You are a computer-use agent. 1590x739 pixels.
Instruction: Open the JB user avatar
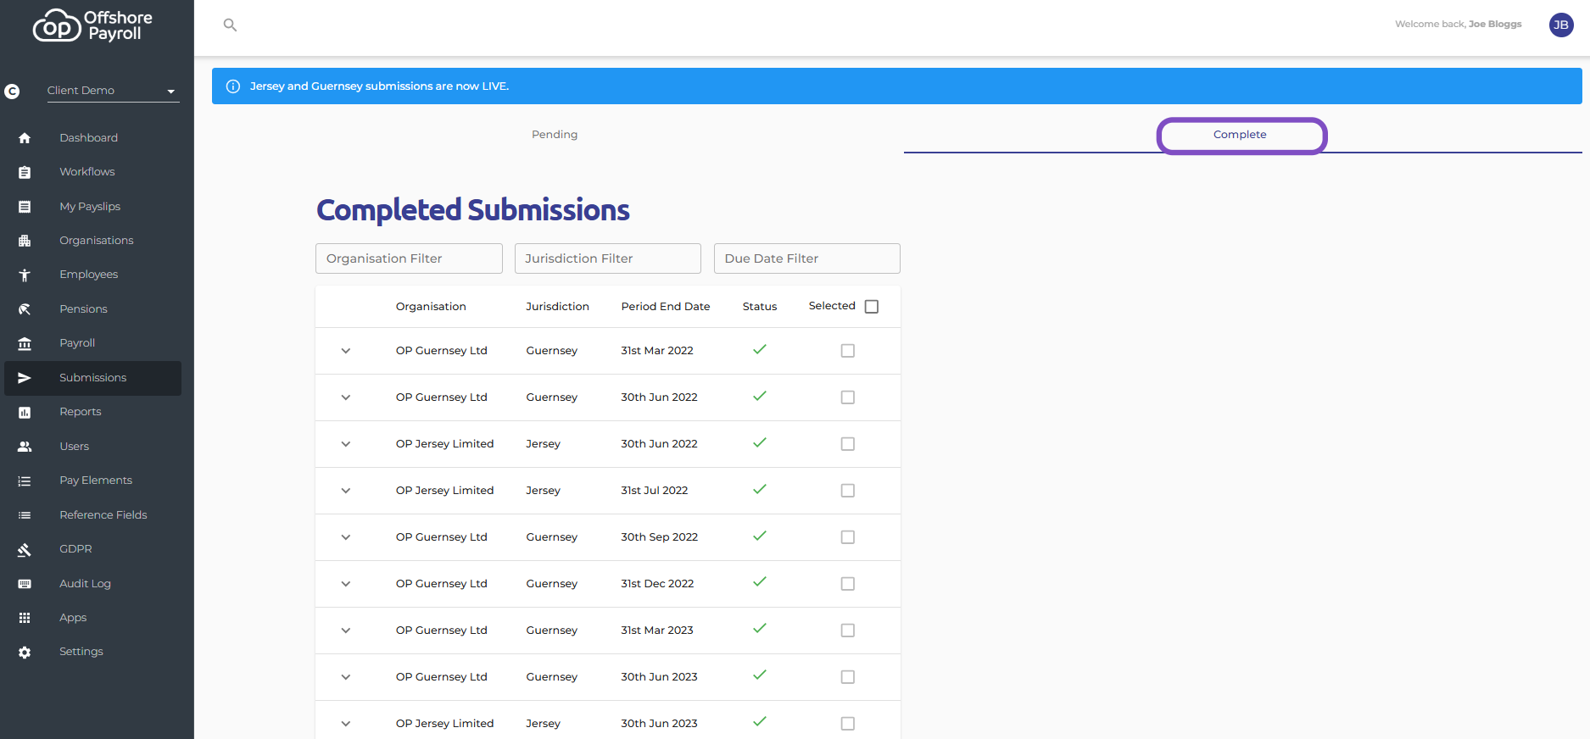pos(1561,25)
